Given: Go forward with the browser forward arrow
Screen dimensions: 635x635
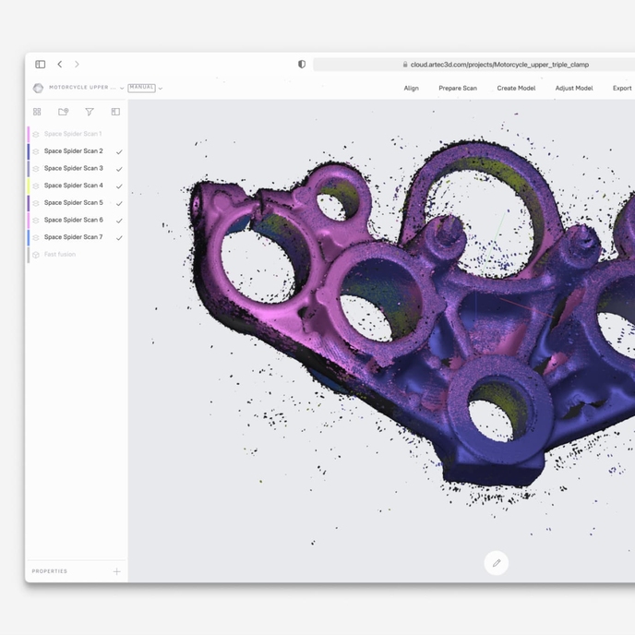Looking at the screenshot, I should point(77,65).
